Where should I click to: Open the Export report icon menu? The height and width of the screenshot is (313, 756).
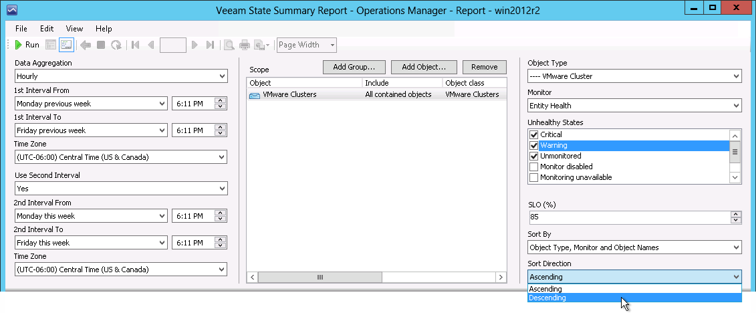pyautogui.click(x=262, y=45)
